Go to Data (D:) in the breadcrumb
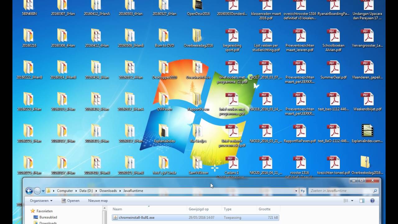The width and height of the screenshot is (398, 224). pos(86,191)
